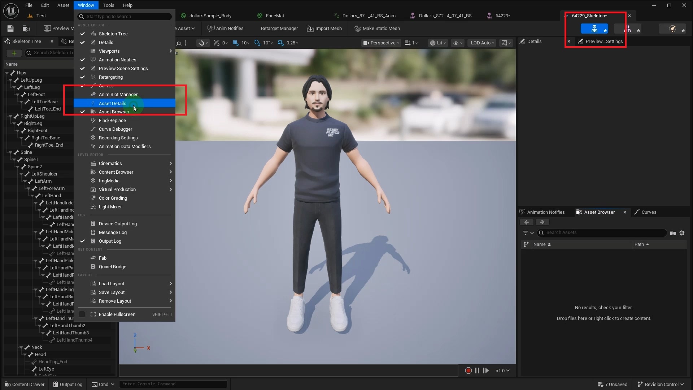Open the Tools menu

pyautogui.click(x=108, y=5)
